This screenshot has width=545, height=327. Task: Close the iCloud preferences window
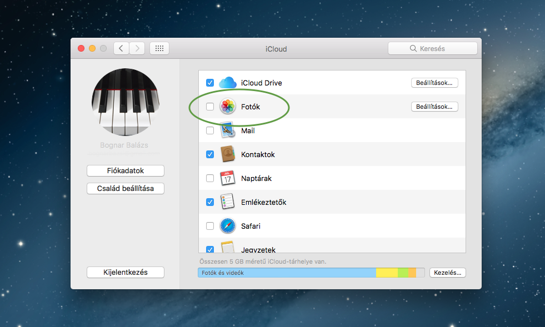coord(81,48)
